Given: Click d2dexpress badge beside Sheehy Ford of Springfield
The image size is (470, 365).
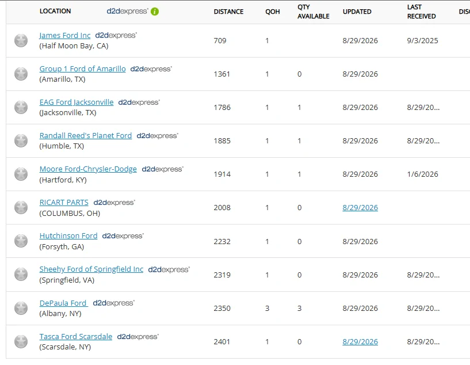Looking at the screenshot, I should pos(169,269).
